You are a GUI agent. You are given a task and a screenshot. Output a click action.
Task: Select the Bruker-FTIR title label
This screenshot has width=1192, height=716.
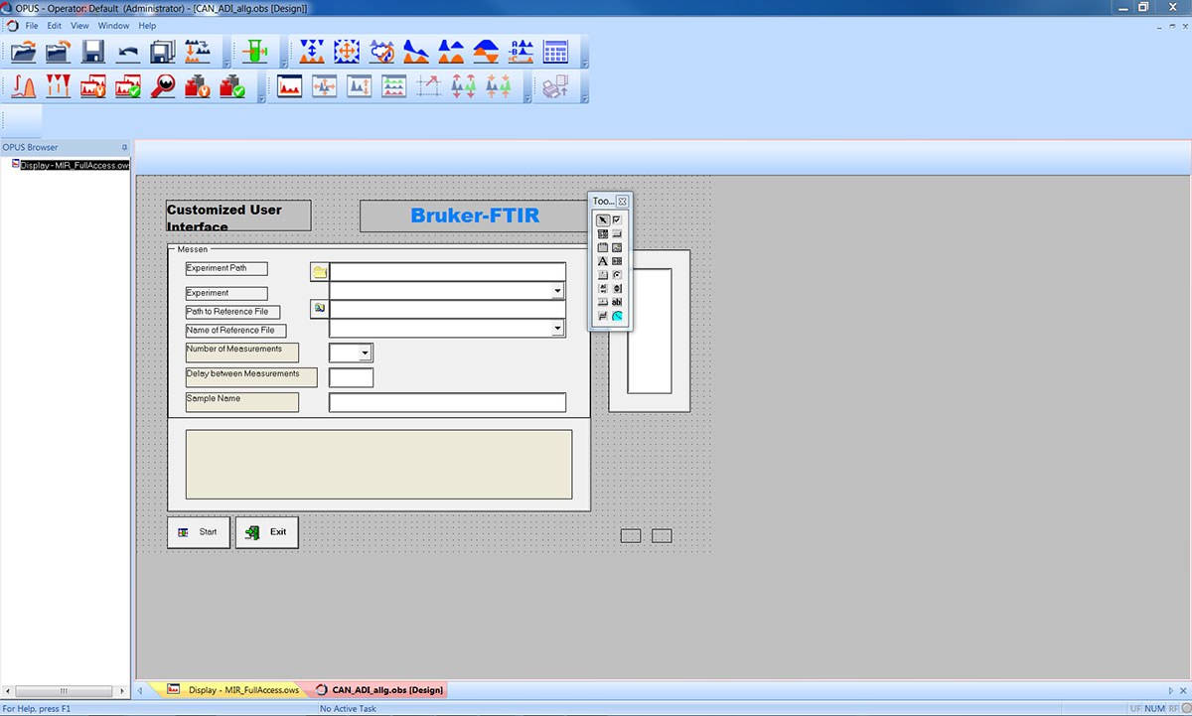[x=475, y=215]
